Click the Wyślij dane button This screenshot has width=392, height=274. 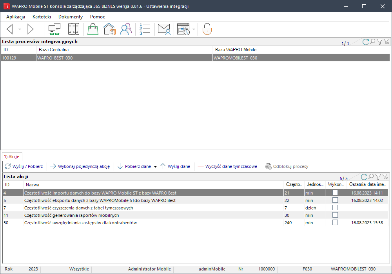coord(175,166)
